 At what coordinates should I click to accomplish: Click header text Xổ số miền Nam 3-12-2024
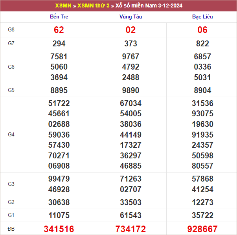coord(149,6)
